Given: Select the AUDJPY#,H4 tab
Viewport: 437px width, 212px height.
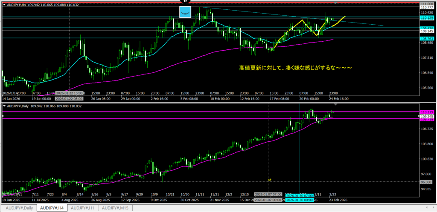Looking at the screenshot, I should pyautogui.click(x=51, y=208).
